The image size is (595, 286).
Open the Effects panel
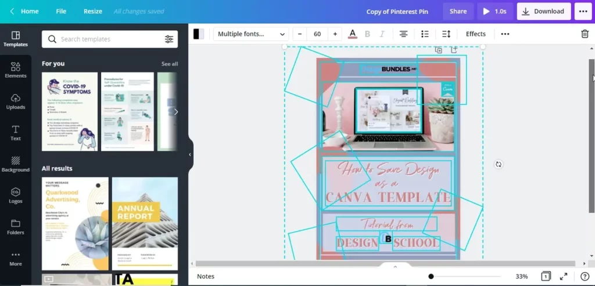476,34
